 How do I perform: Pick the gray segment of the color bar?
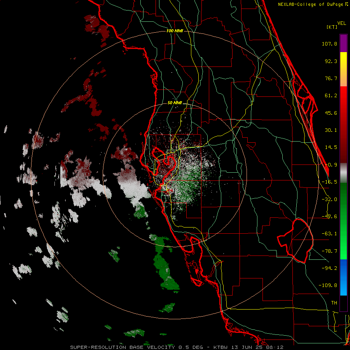343,173
